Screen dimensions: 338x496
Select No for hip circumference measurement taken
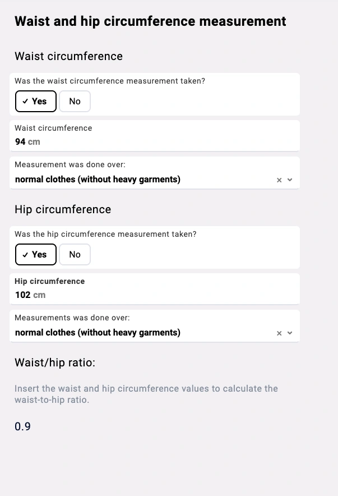point(75,254)
